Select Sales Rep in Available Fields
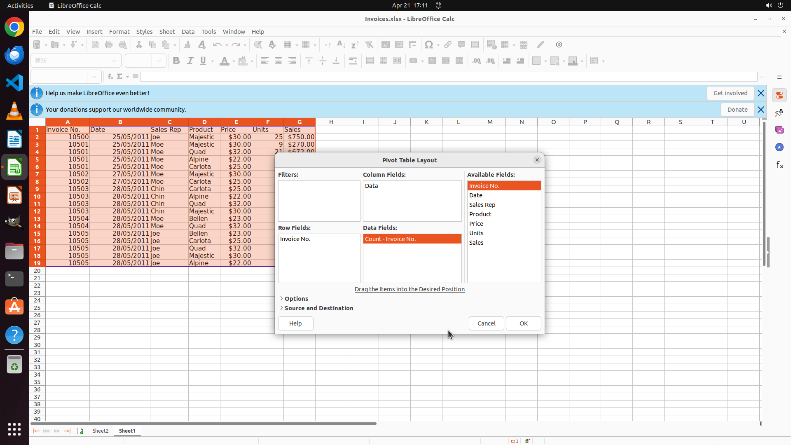 (482, 205)
